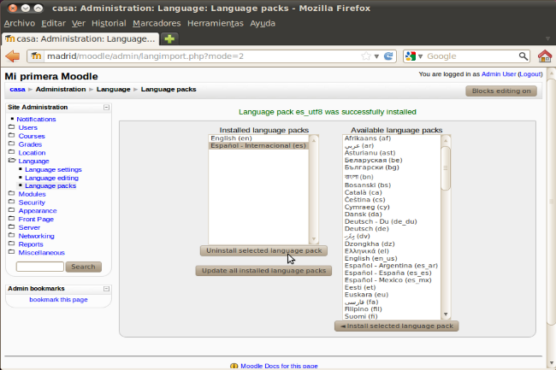Expand the Security tree item
The height and width of the screenshot is (370, 556).
click(32, 203)
